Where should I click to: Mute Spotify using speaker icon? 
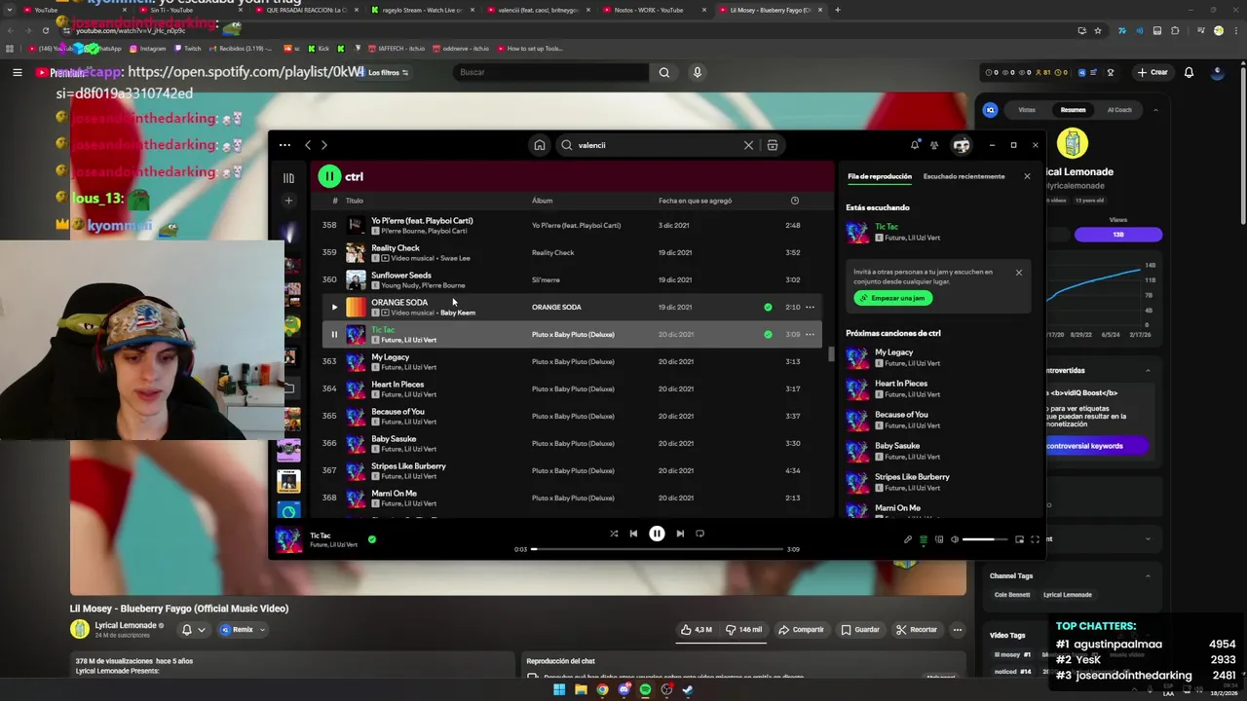(x=955, y=539)
